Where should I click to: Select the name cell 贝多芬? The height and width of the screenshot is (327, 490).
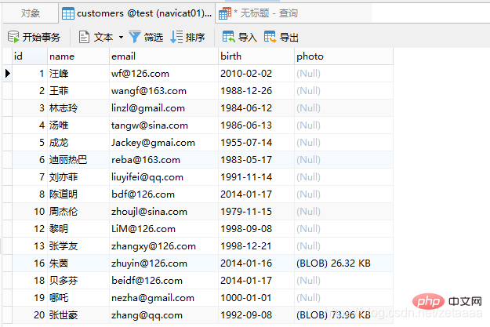point(78,281)
